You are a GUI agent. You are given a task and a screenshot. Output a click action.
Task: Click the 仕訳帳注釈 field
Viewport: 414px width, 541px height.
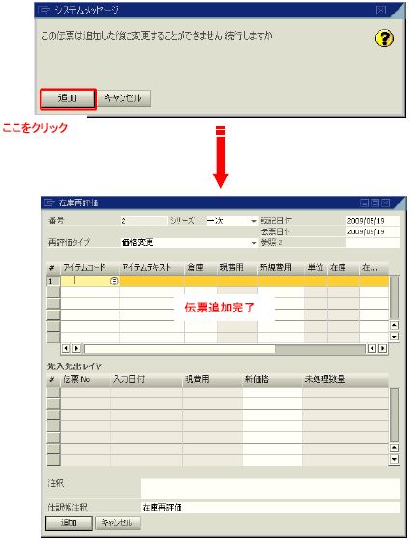point(270,507)
